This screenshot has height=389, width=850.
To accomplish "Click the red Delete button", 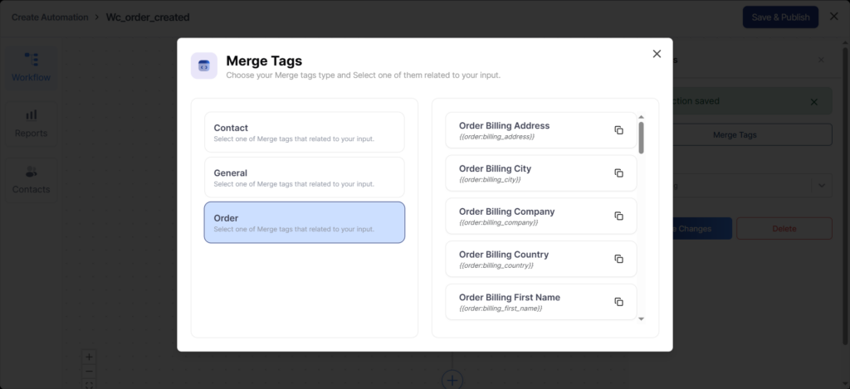I will point(784,229).
